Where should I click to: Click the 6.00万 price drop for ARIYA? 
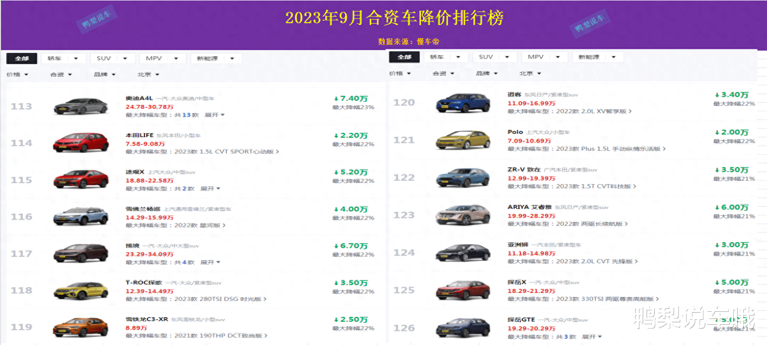tap(732, 207)
